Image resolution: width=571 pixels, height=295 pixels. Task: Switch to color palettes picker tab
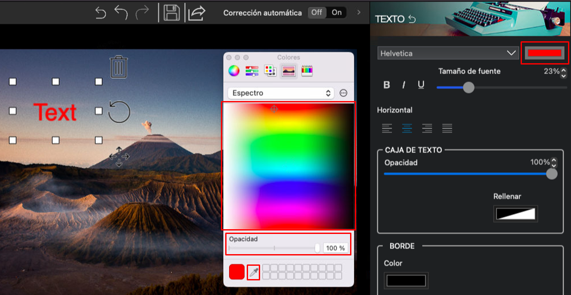(270, 71)
